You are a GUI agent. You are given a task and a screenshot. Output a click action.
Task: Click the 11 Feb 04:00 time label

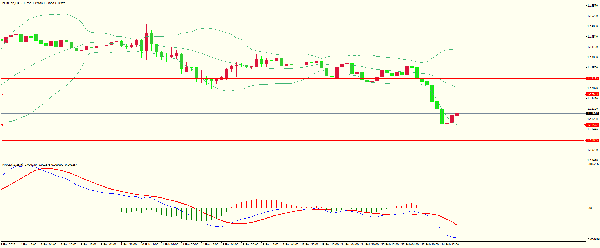tap(169, 245)
